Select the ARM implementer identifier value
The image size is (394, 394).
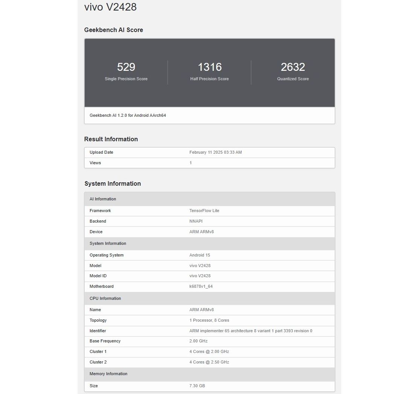(250, 331)
